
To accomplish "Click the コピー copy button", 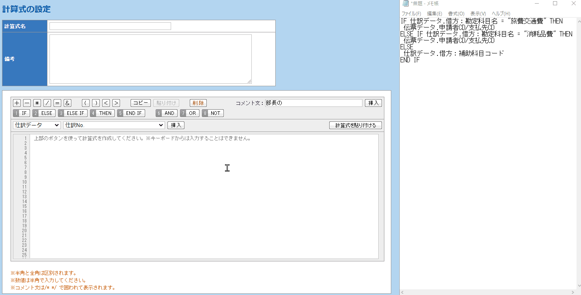I will click(x=141, y=103).
